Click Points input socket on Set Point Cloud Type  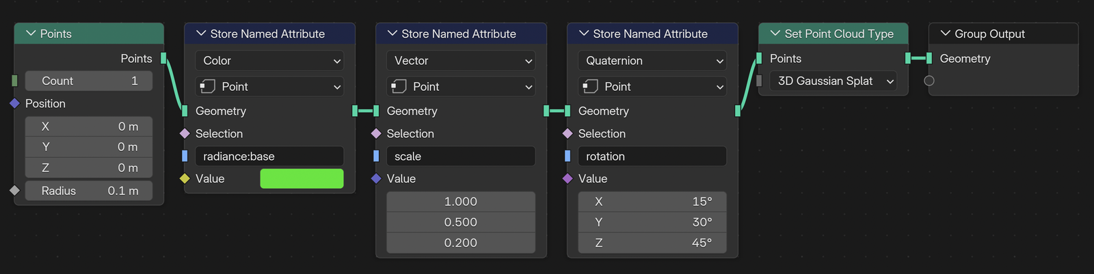coord(759,59)
